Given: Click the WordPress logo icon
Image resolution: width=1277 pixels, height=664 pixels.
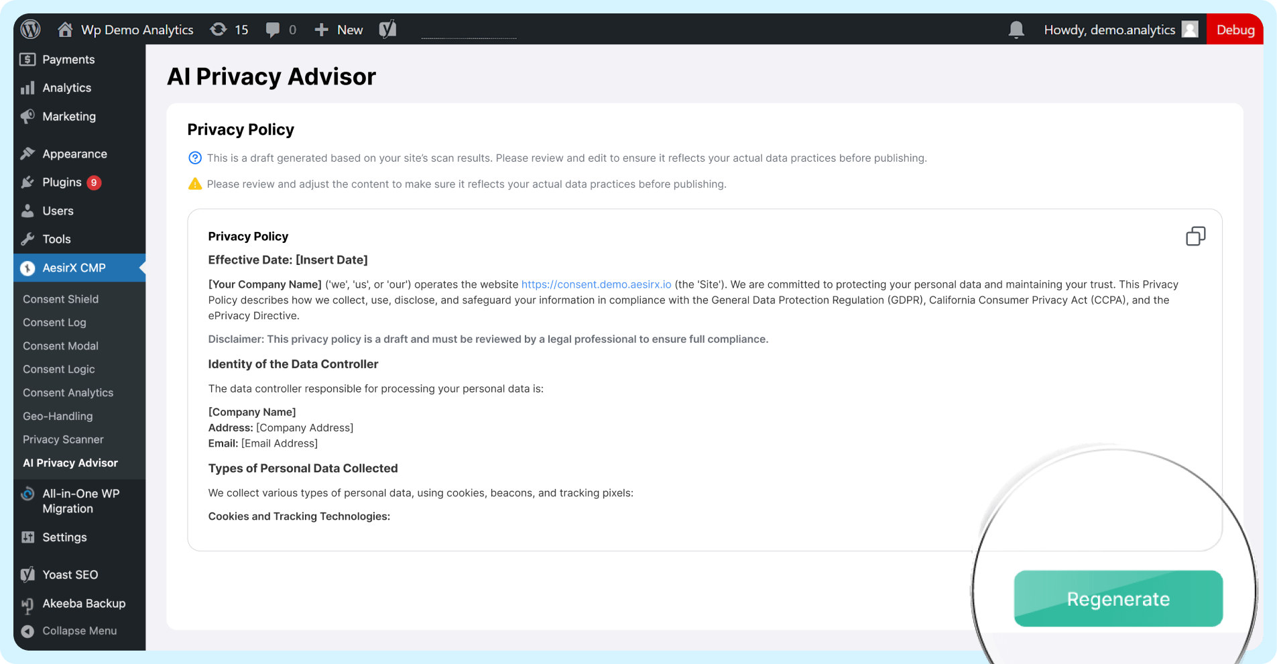Looking at the screenshot, I should point(31,30).
